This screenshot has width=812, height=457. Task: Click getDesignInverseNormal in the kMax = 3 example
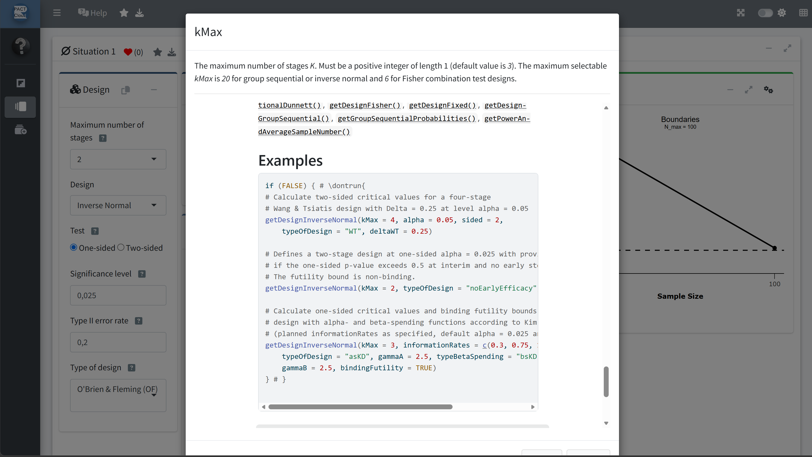(311, 345)
